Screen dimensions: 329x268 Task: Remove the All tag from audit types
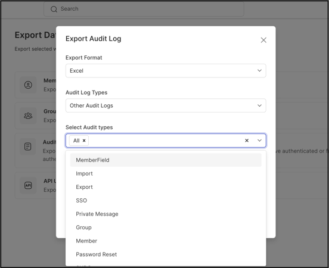(x=84, y=141)
